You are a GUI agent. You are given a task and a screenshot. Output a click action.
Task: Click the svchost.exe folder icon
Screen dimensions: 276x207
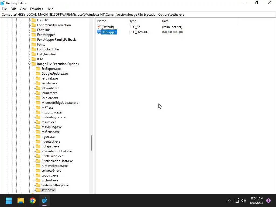pos(38,180)
